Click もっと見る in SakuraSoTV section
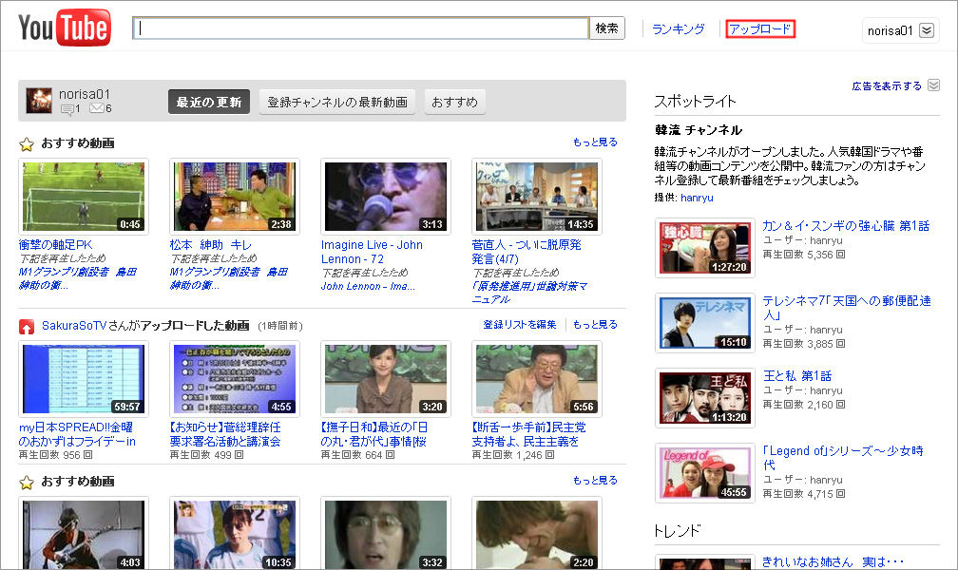This screenshot has width=958, height=570. click(x=595, y=325)
